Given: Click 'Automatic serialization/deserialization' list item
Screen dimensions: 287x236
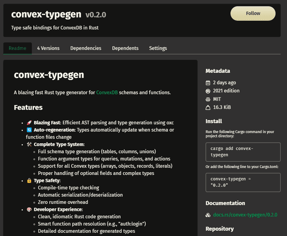Looking at the screenshot, I should pos(80,195).
